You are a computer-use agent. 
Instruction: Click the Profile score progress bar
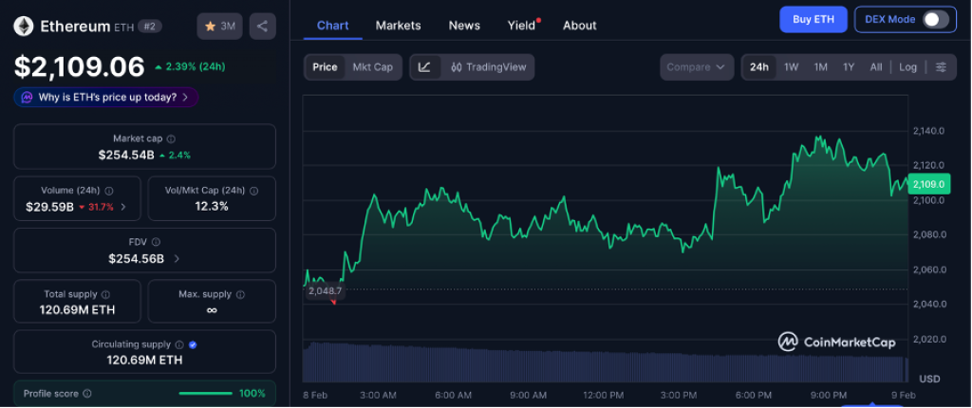point(205,393)
